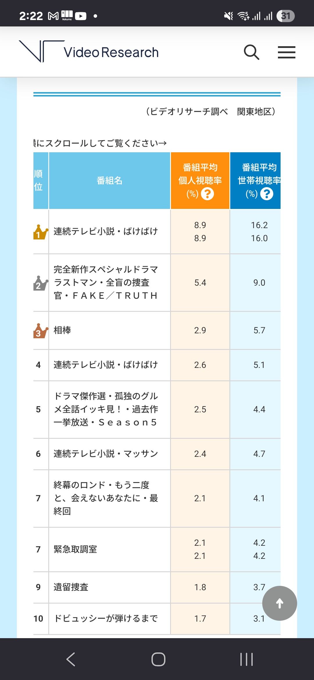
Task: Open the search magnifier icon
Action: tap(251, 52)
